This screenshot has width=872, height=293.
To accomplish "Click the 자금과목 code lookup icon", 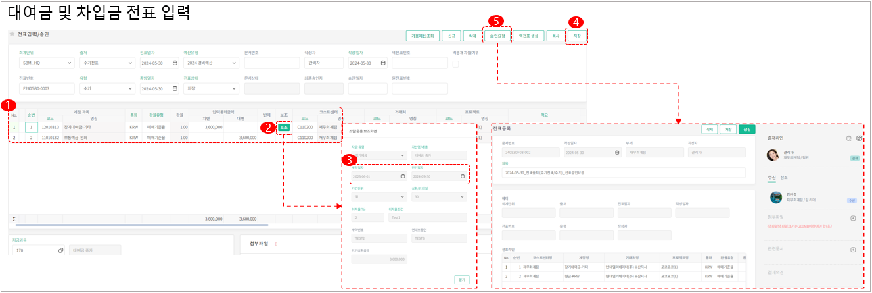I will tap(60, 250).
